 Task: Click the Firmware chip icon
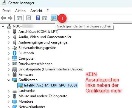[15, 75]
